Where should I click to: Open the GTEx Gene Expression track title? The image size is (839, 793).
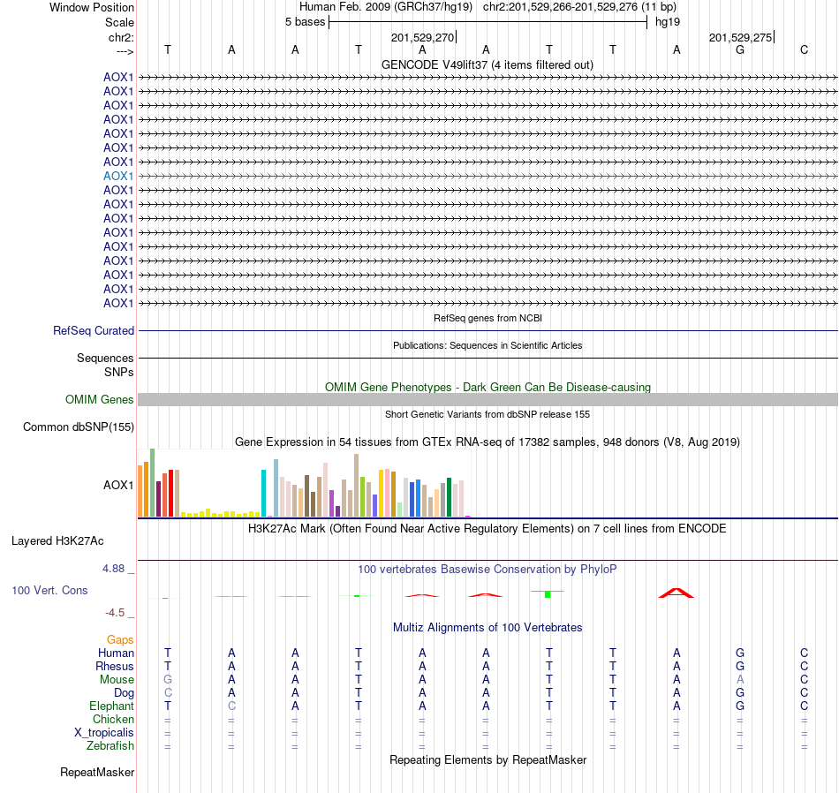tap(487, 442)
